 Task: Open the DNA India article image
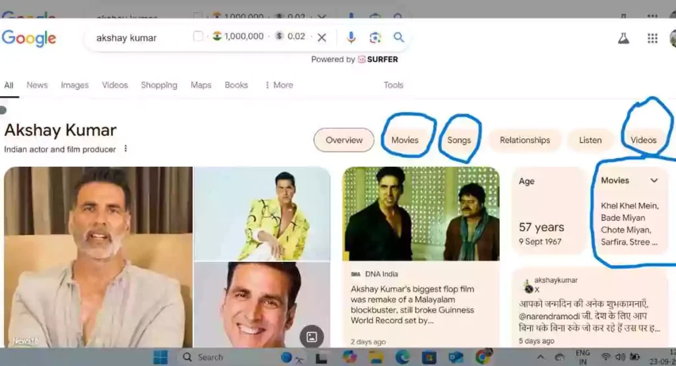click(x=421, y=214)
